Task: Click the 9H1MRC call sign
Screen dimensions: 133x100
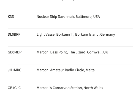Action: [15, 70]
